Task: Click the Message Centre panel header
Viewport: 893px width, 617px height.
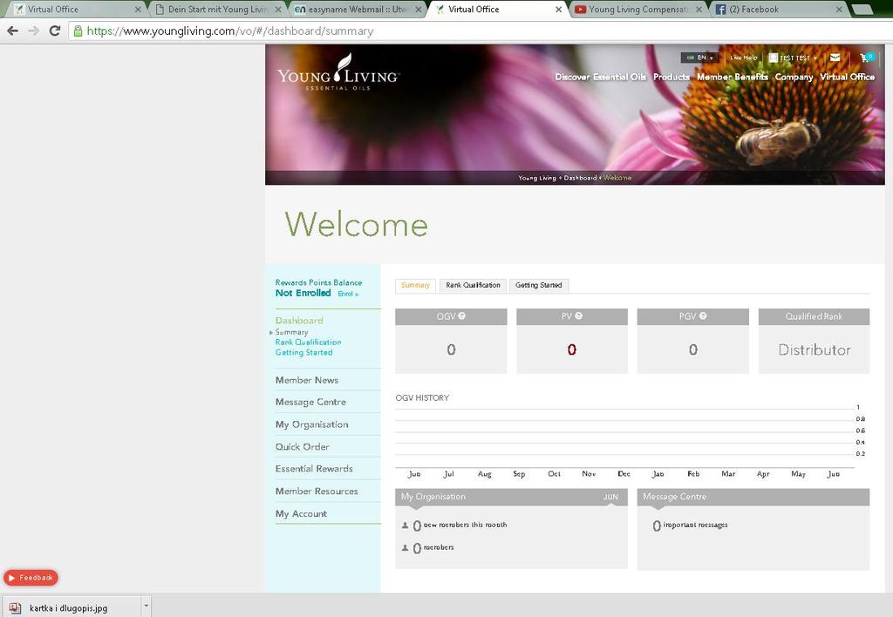Action: [753, 497]
